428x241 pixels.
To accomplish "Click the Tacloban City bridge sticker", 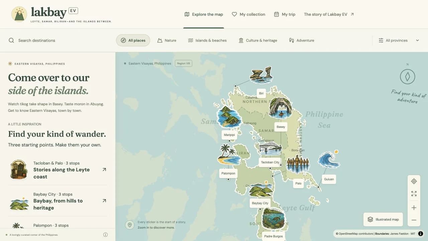I will (x=270, y=148).
